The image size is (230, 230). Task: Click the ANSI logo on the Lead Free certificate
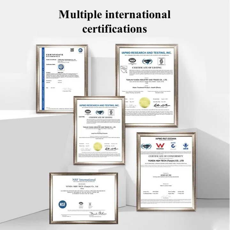click(88, 112)
